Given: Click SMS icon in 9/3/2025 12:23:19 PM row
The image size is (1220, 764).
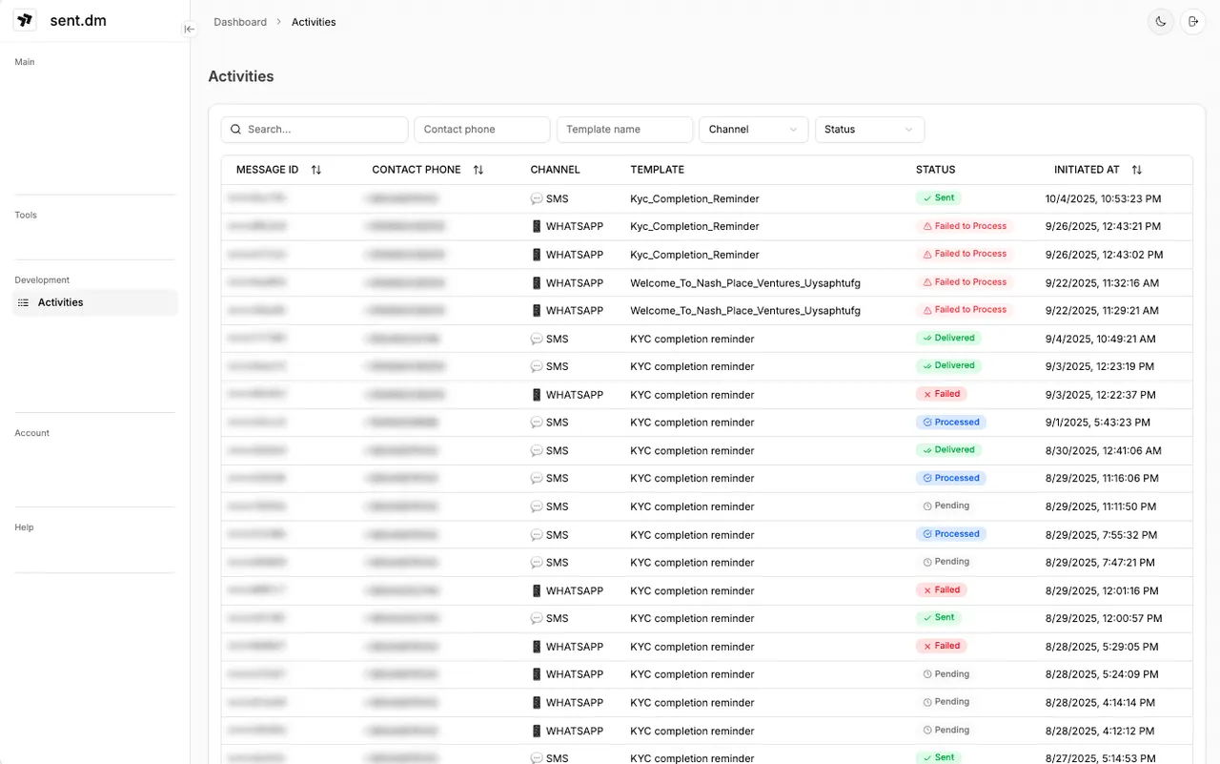Looking at the screenshot, I should (537, 366).
